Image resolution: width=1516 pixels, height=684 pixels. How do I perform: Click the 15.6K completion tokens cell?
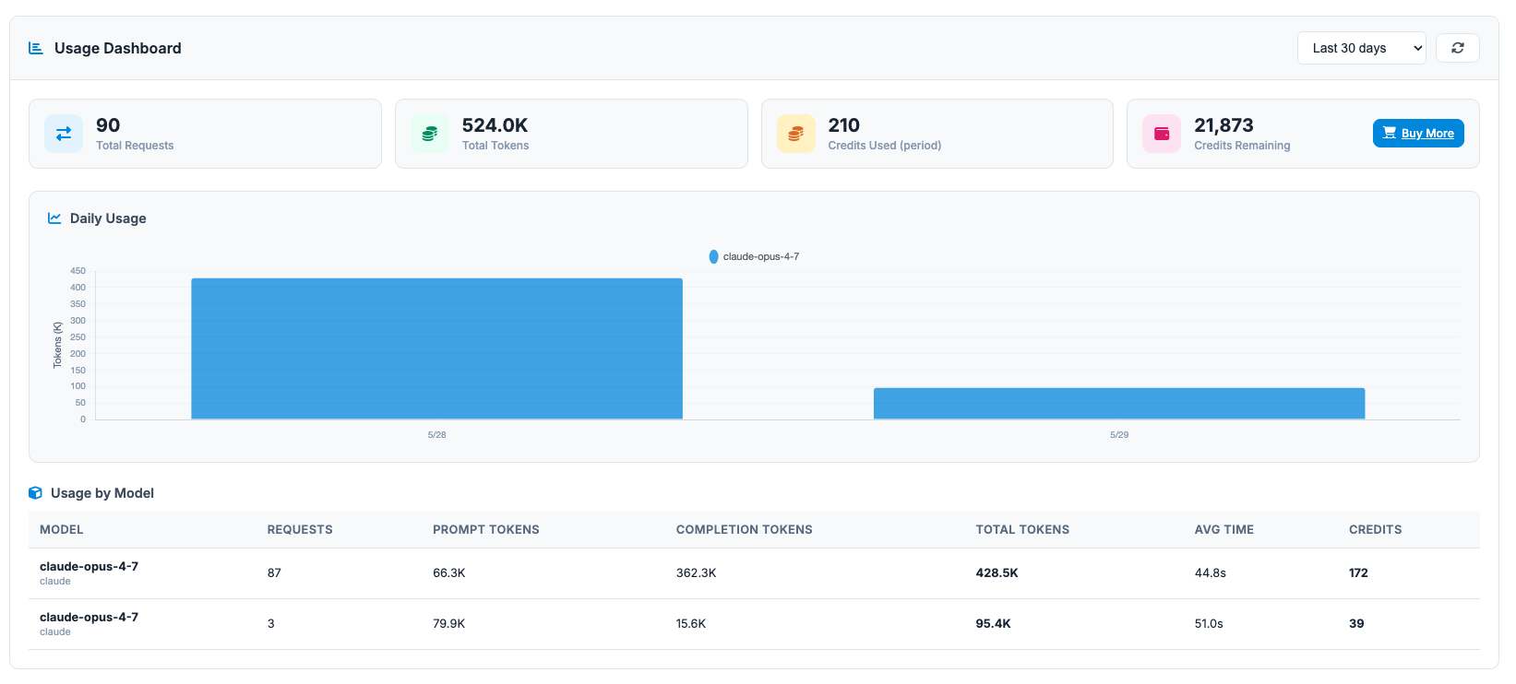(691, 624)
